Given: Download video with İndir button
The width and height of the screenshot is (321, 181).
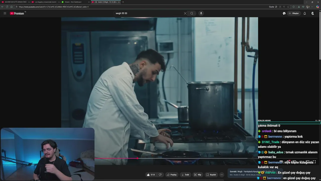Looking at the screenshot, I should [x=185, y=175].
